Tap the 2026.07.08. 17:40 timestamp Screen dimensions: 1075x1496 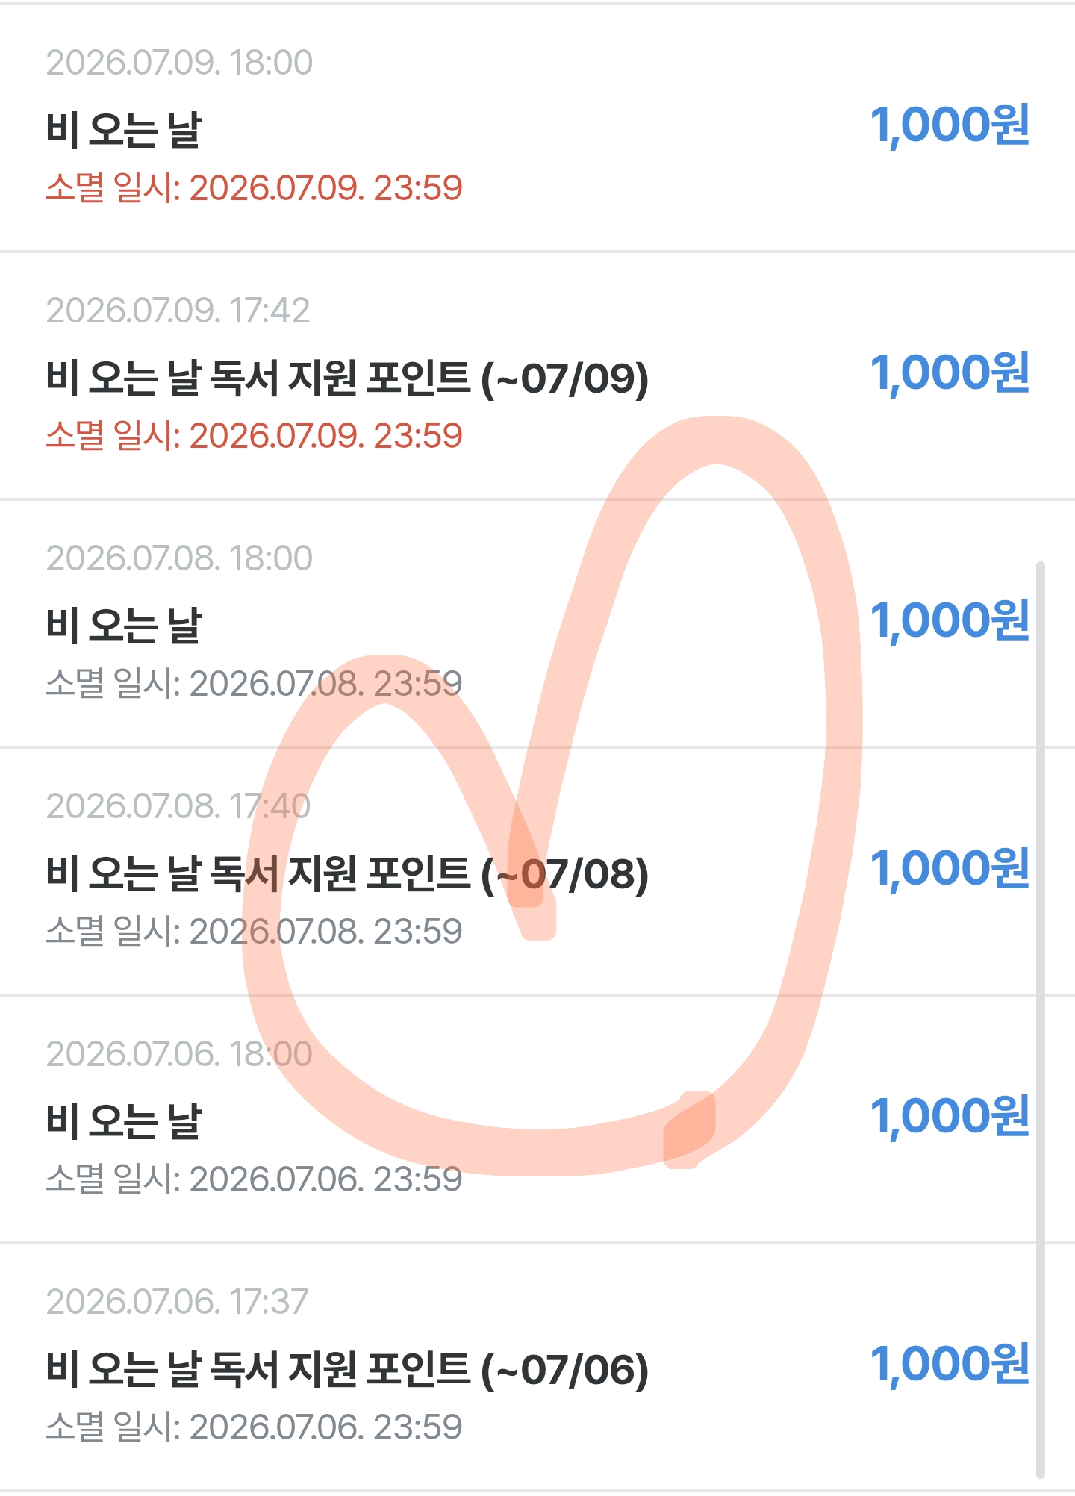coord(178,805)
